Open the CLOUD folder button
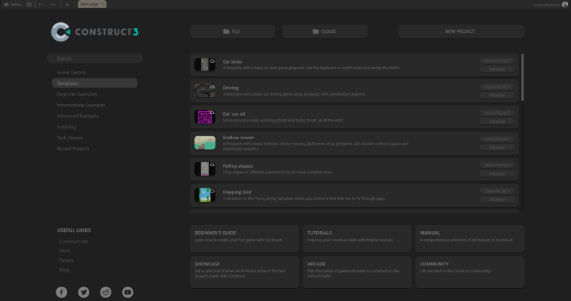The height and width of the screenshot is (301, 571). pos(325,31)
